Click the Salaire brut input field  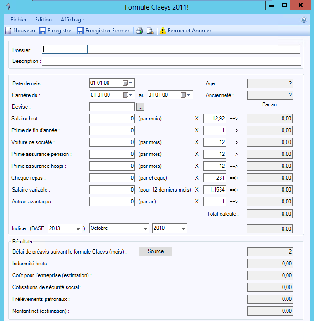pos(112,119)
